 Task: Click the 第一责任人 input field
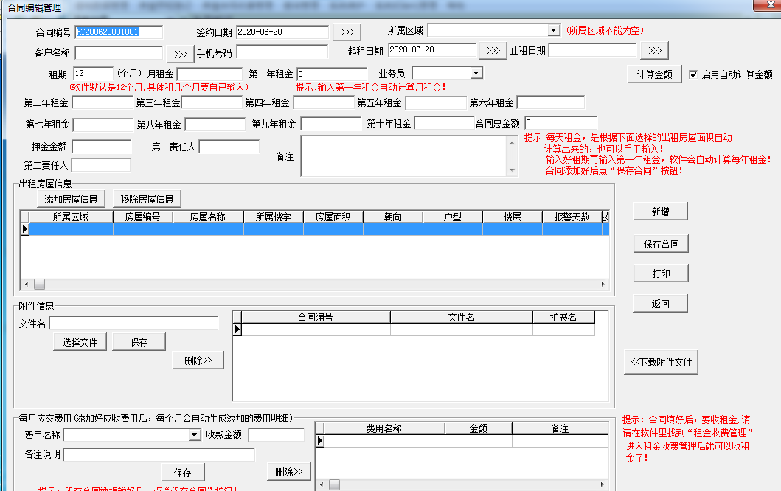(x=229, y=147)
